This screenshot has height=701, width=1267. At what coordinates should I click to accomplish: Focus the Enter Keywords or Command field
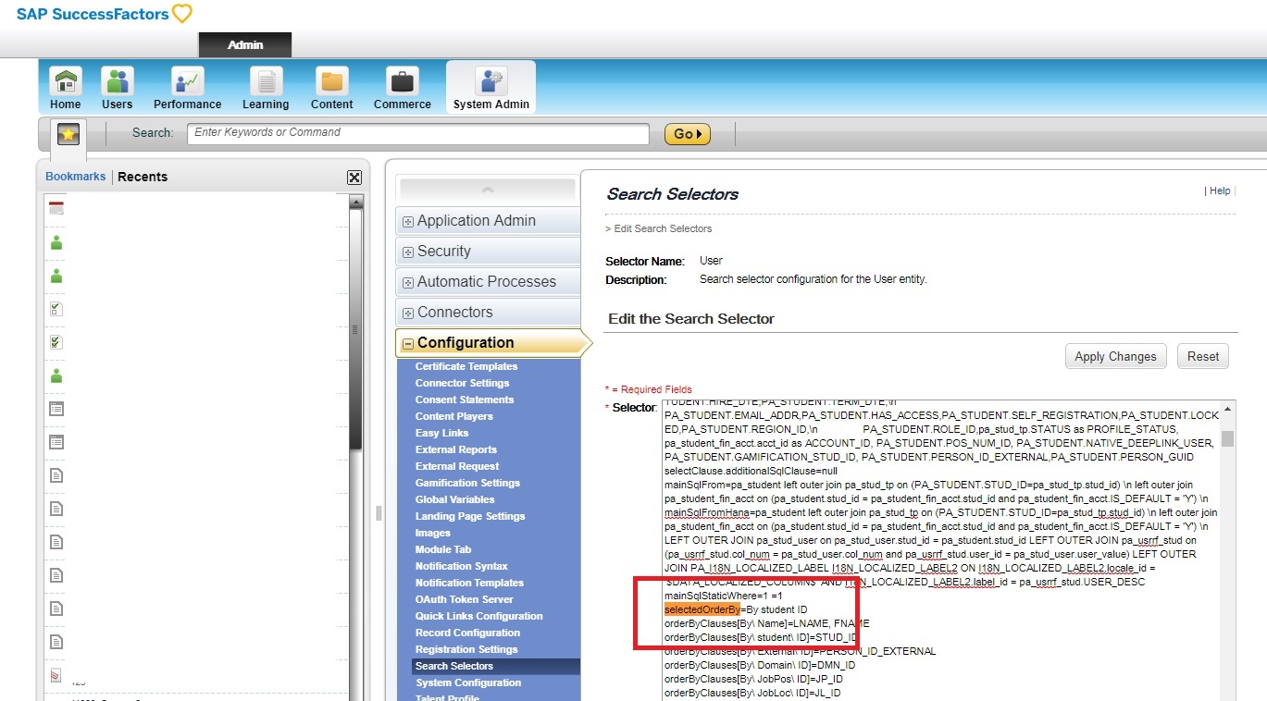[x=418, y=133]
